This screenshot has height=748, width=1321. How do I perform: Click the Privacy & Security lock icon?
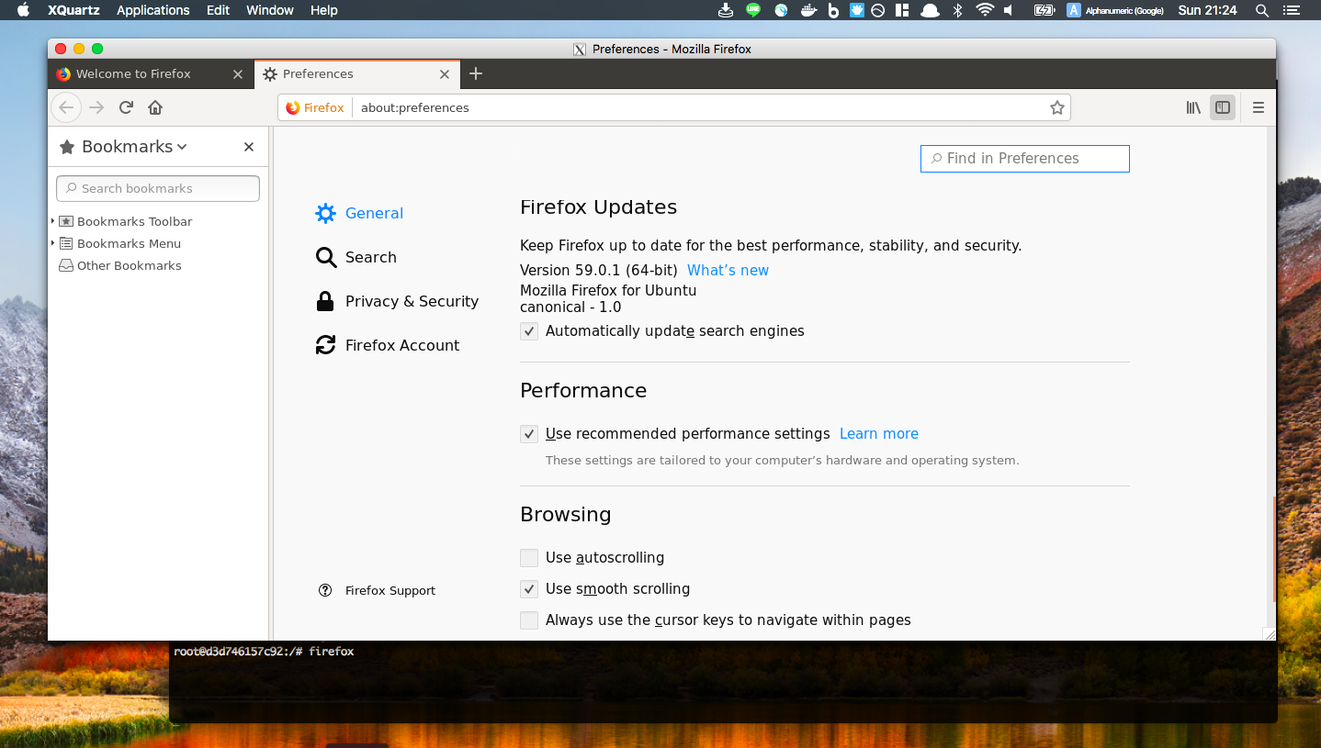325,301
